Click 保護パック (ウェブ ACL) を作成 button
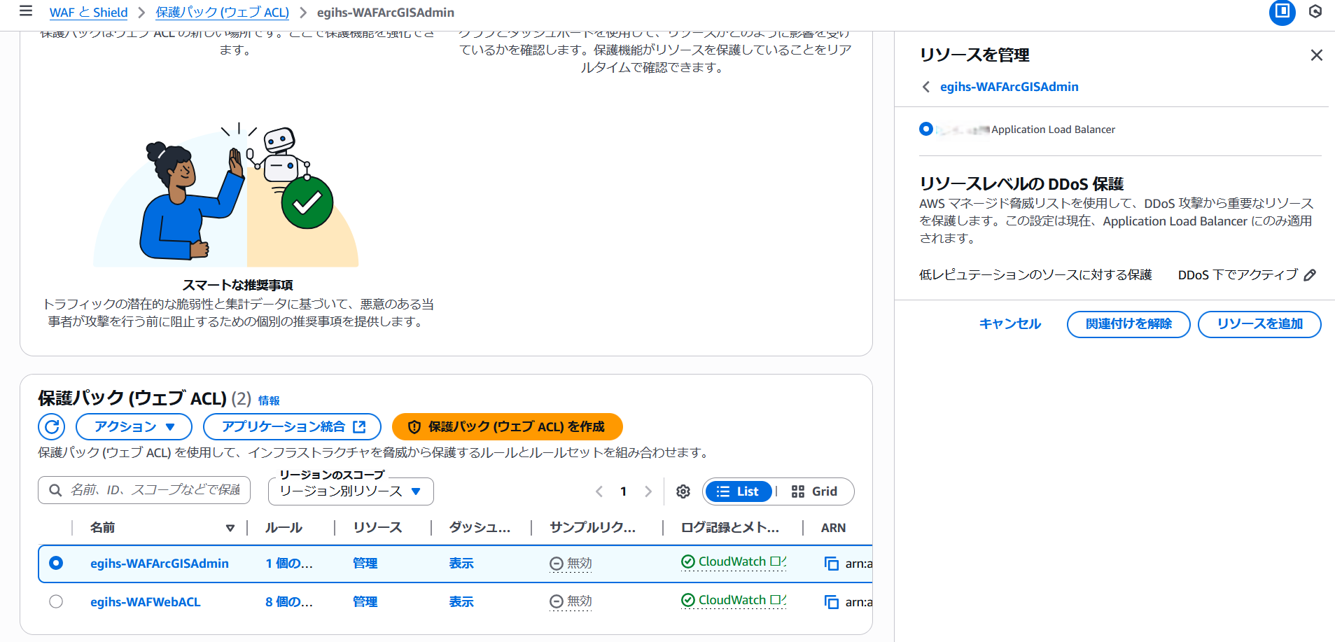This screenshot has height=642, width=1335. [507, 426]
